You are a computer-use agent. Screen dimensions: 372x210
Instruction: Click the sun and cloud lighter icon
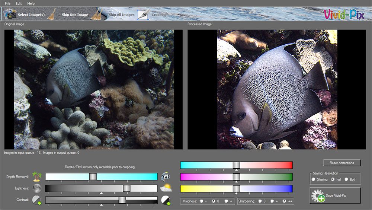click(166, 188)
